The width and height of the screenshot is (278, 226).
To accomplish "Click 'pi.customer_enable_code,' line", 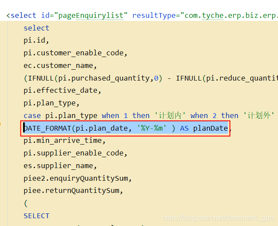I will [x=76, y=53].
